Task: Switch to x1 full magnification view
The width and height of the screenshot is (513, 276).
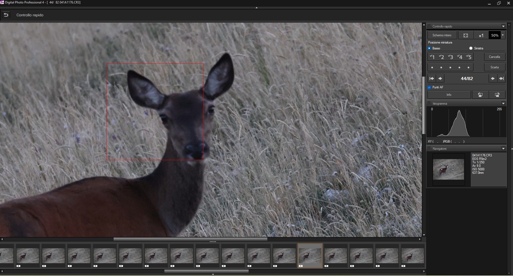Action: [x=481, y=35]
